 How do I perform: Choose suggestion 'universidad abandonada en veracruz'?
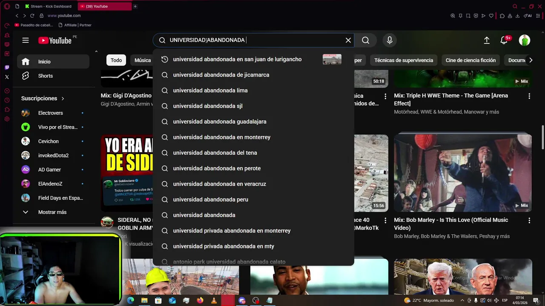pos(253,184)
